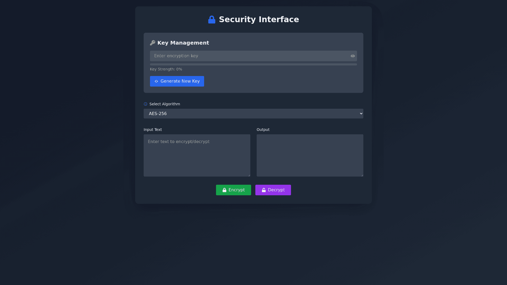Click the open padlock icon on Decrypt
The image size is (507, 285).
pos(264,190)
